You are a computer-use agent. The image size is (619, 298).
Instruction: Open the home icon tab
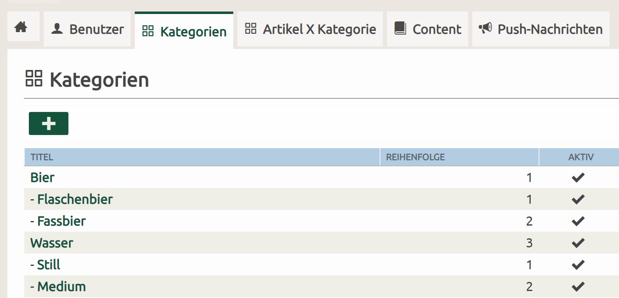[x=21, y=28]
